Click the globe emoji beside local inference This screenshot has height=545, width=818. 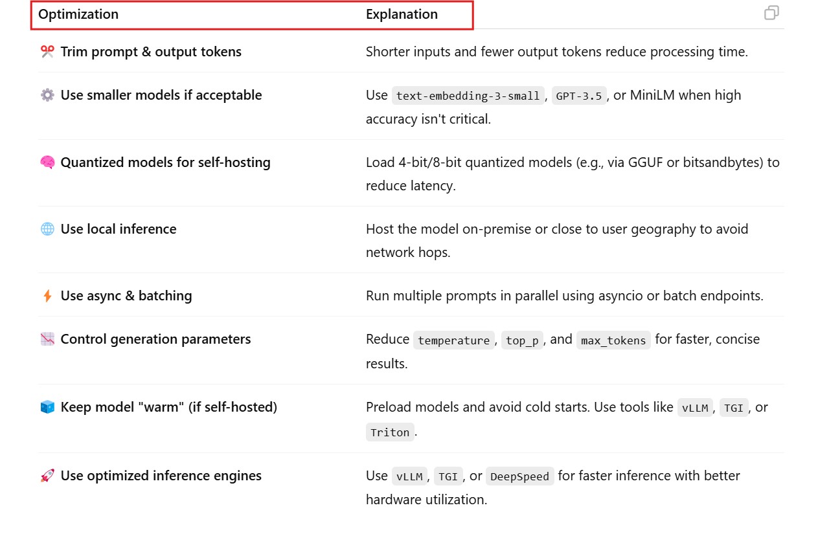coord(47,229)
